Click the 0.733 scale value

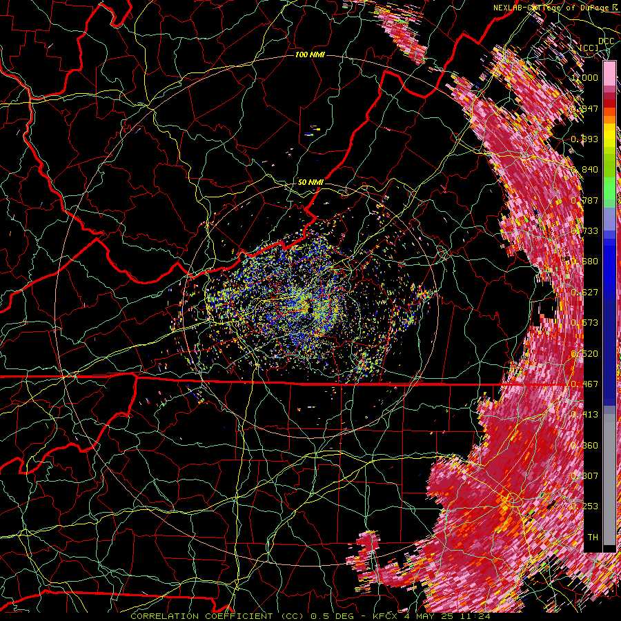584,231
